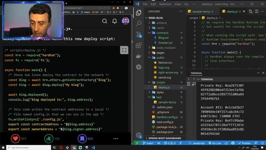This screenshot has width=266, height=150.
Task: Close the terminal panel
Action: tap(263, 73)
